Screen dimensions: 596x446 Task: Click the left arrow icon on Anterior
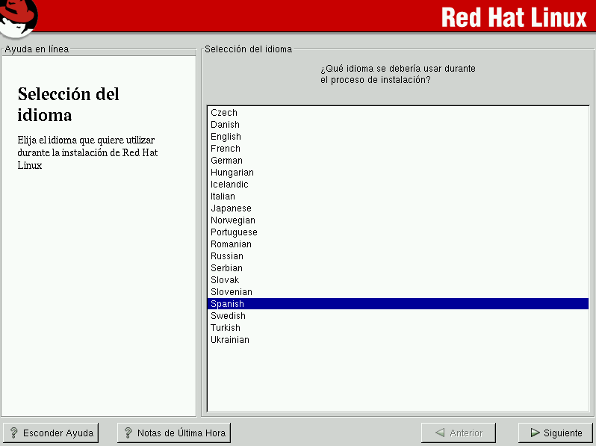click(440, 433)
